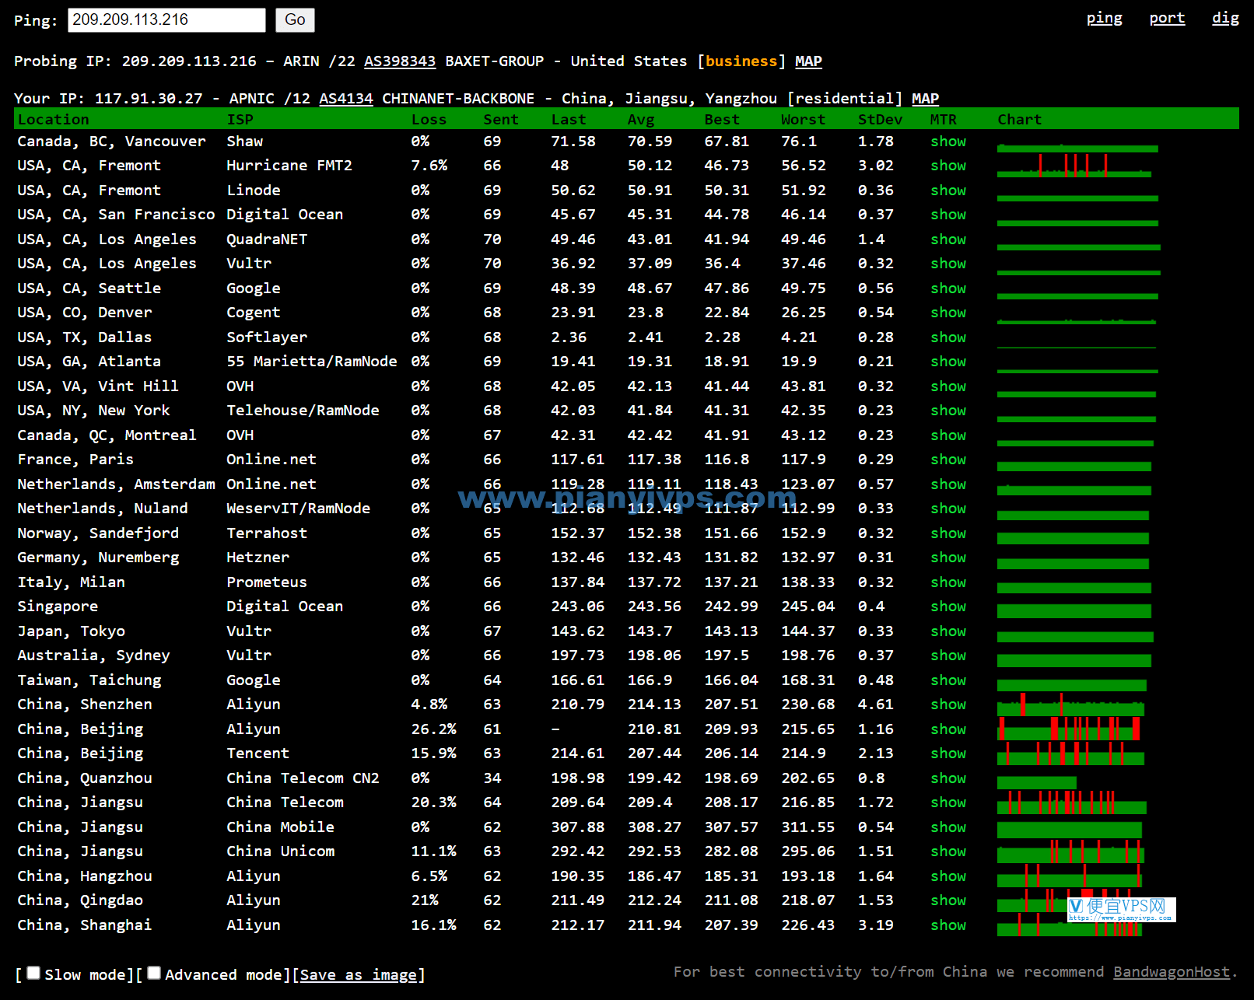Show MTR for Jiangsu China Mobile
This screenshot has width=1254, height=1000.
click(x=948, y=827)
